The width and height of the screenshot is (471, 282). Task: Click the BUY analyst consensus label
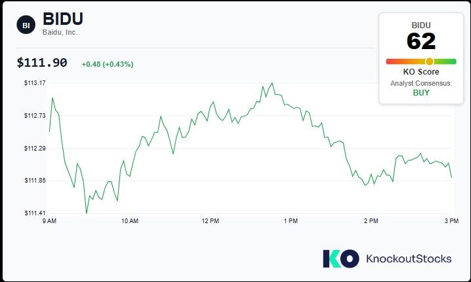tap(421, 93)
